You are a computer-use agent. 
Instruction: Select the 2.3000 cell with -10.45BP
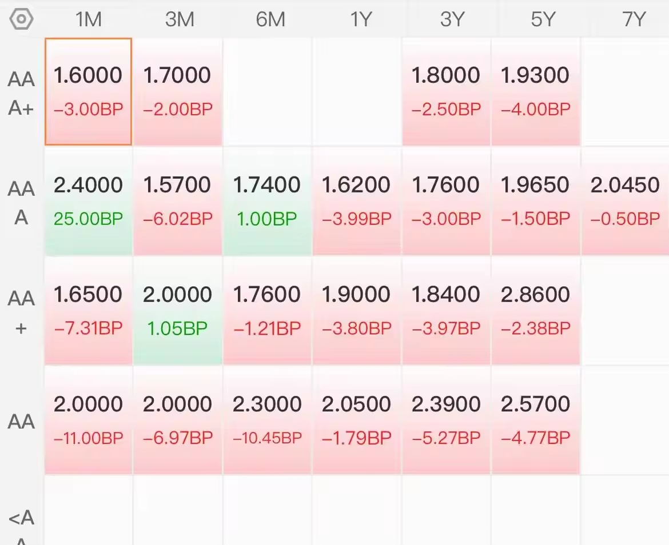[267, 420]
